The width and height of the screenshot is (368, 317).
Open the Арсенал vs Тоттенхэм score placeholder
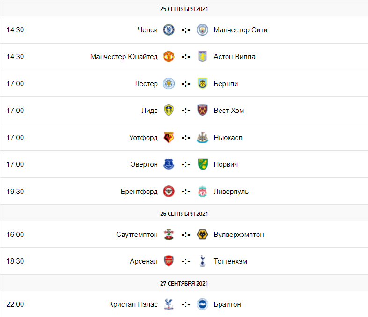(186, 261)
